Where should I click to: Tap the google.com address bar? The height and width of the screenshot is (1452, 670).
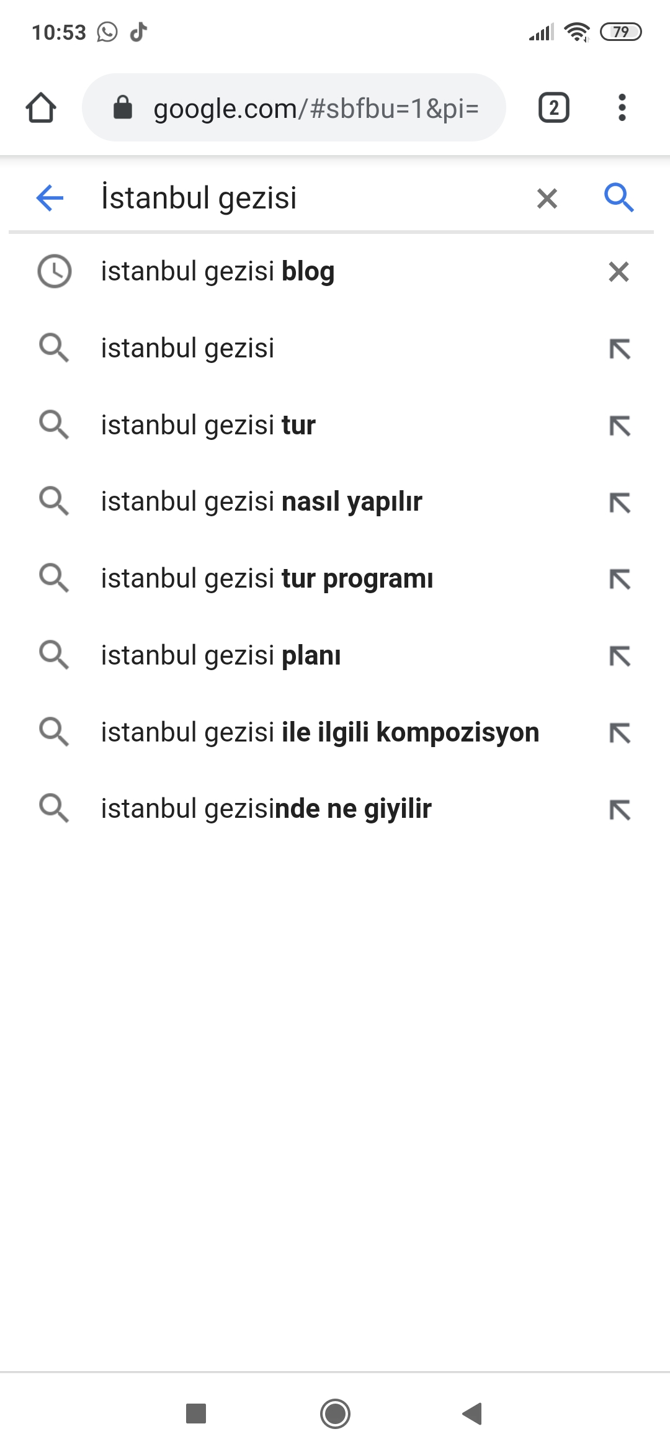(294, 108)
